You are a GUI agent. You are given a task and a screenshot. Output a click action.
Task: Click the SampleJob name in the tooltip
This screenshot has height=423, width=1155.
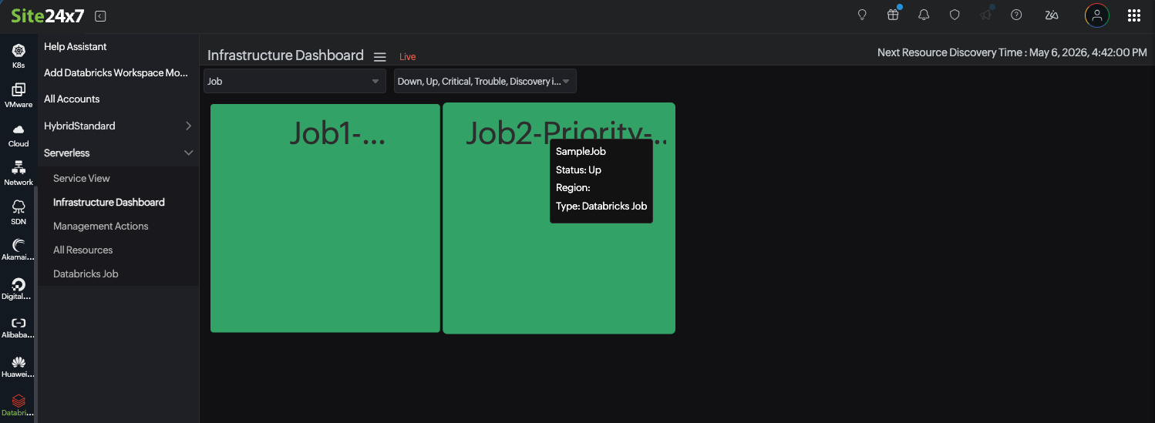581,151
